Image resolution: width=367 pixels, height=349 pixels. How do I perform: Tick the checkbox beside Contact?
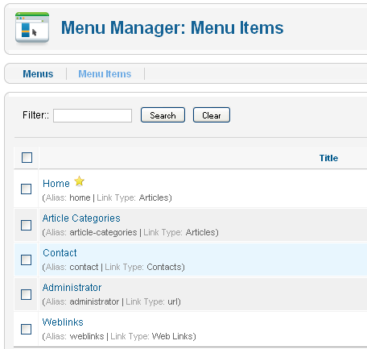coord(27,260)
